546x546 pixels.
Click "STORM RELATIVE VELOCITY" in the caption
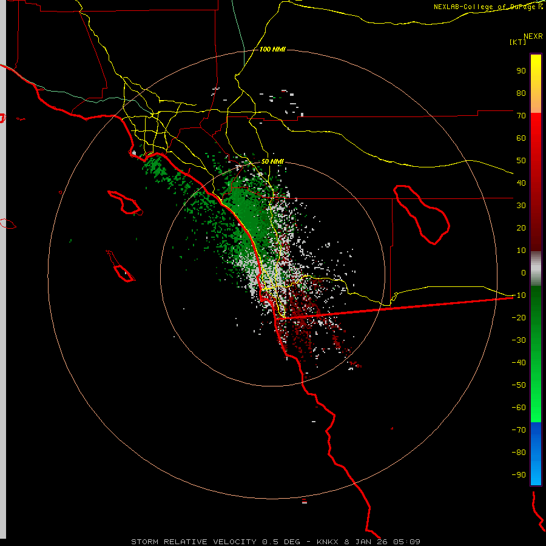tap(194, 542)
